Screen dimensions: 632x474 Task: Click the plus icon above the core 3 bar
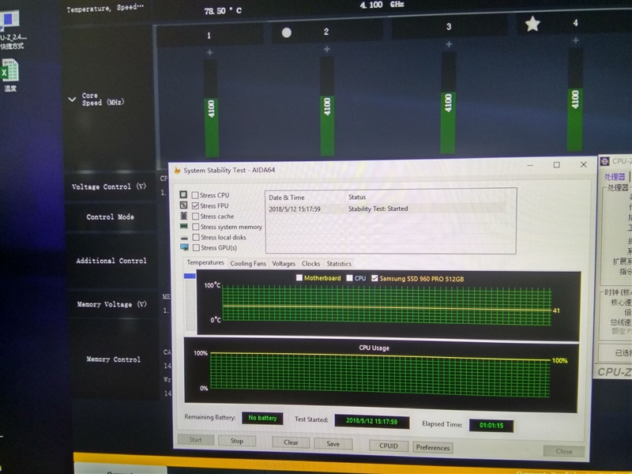tap(449, 44)
